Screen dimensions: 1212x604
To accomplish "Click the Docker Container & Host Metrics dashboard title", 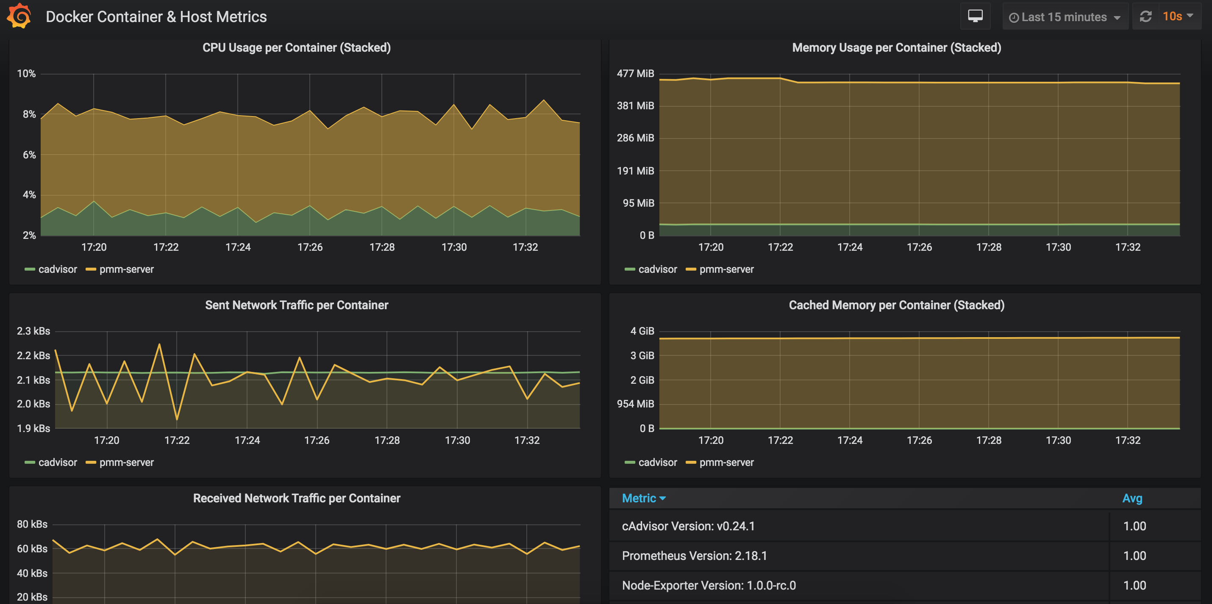I will pos(156,17).
